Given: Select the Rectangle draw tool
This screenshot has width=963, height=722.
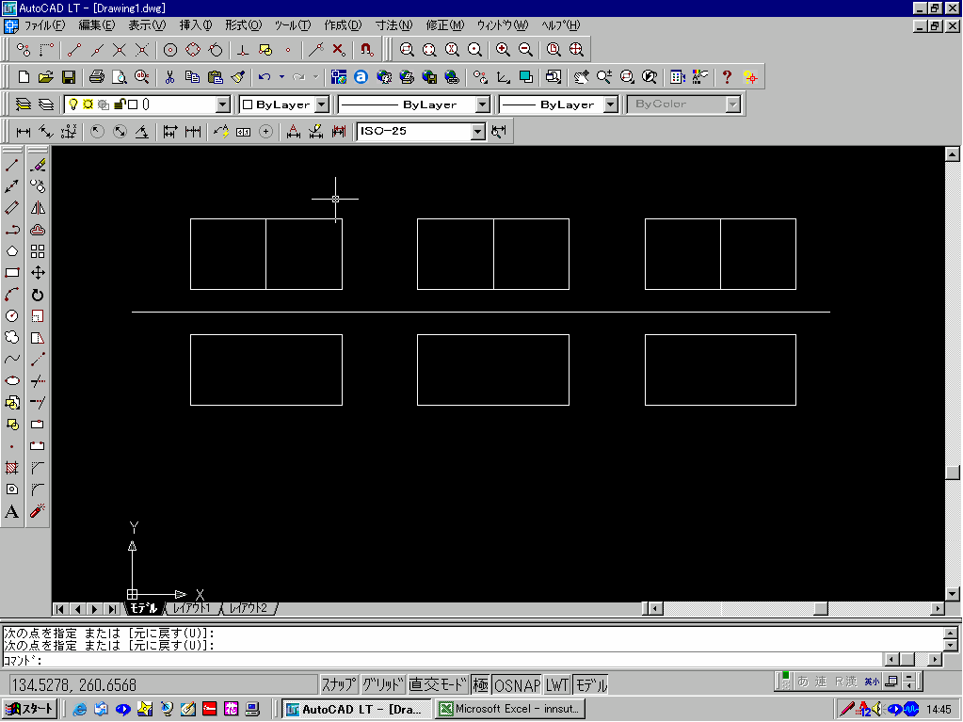Looking at the screenshot, I should coord(11,273).
